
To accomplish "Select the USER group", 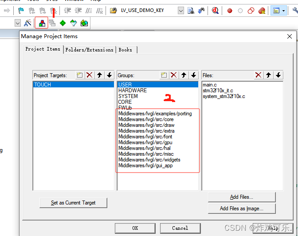I will coord(157,85).
